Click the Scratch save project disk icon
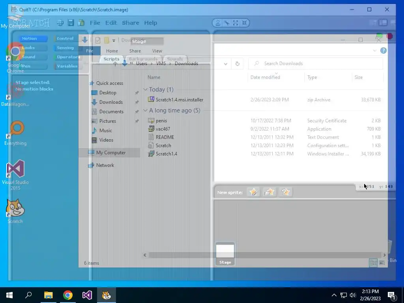 click(x=71, y=23)
